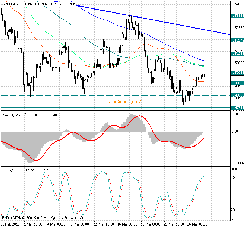The width and height of the screenshot is (244, 227).
Task: Click the '1 Mar 16:00' time label
Action: [33, 224]
